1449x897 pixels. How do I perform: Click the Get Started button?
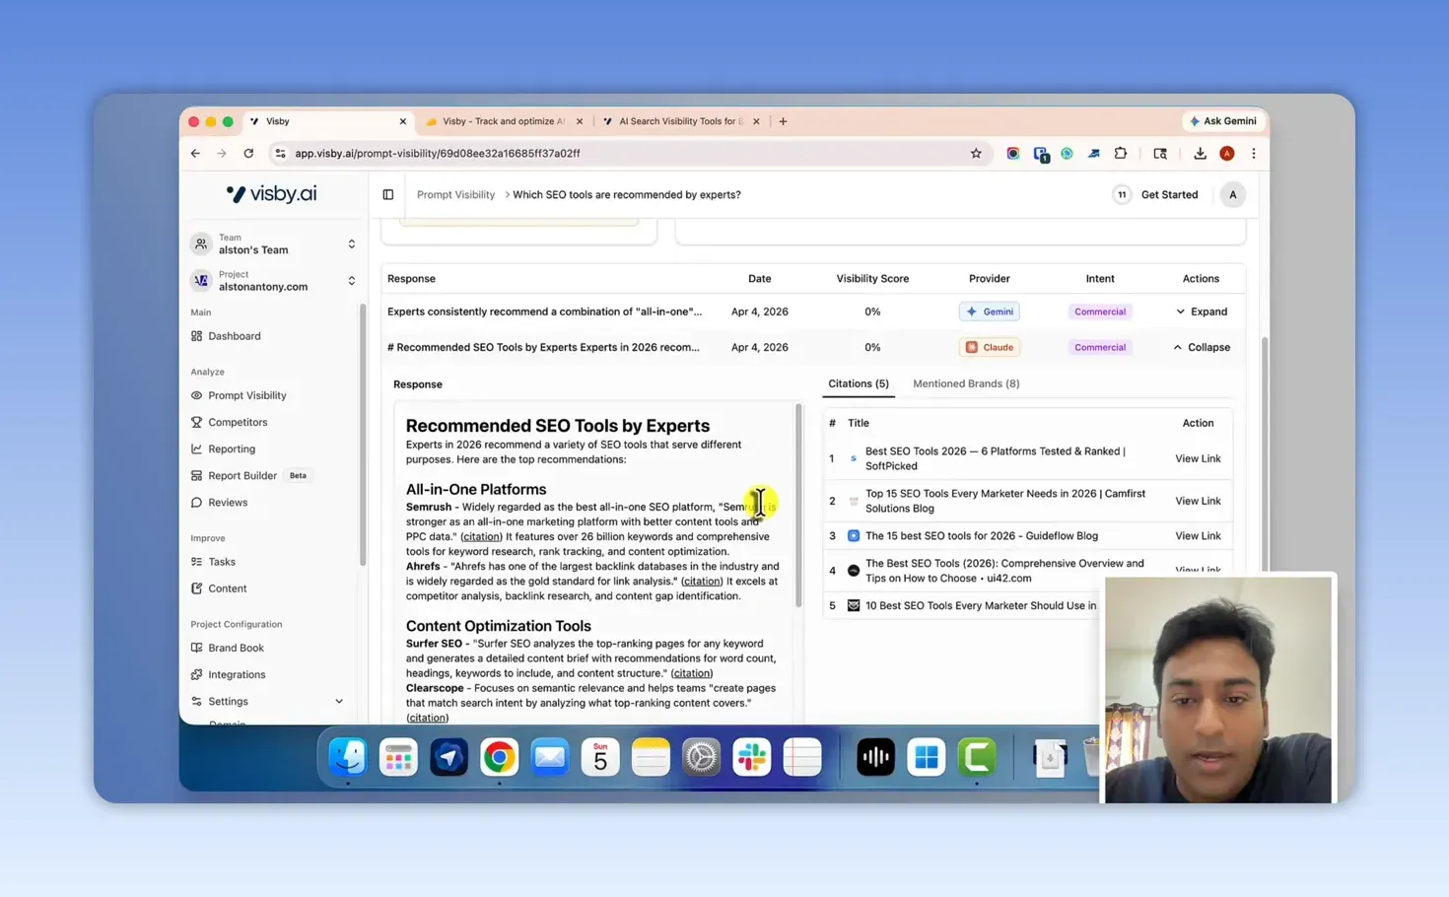click(1169, 195)
